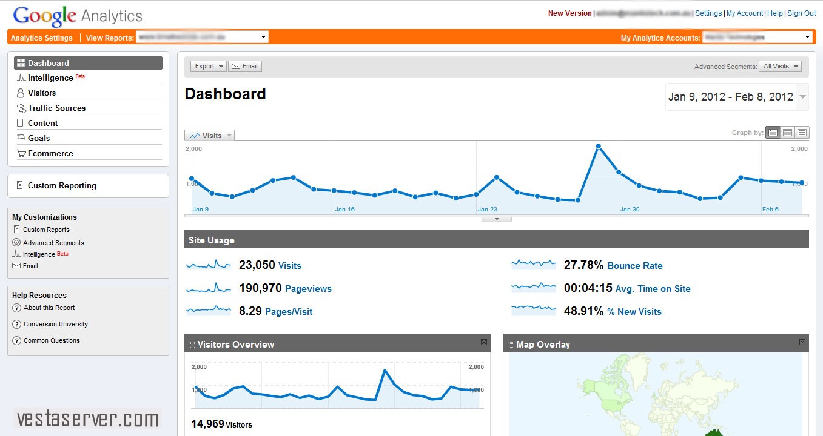Open the Content section
Viewport: 823px width, 436px height.
point(43,123)
